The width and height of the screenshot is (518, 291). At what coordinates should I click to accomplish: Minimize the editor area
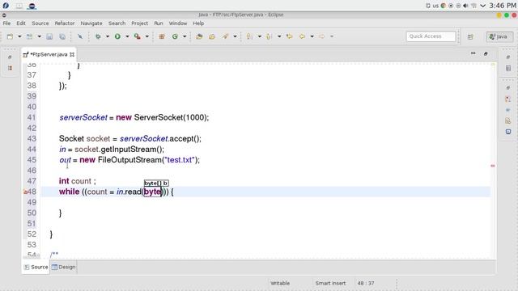point(473,53)
